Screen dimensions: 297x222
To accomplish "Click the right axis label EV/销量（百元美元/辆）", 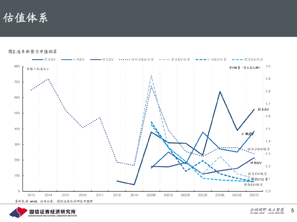I will (x=245, y=68).
